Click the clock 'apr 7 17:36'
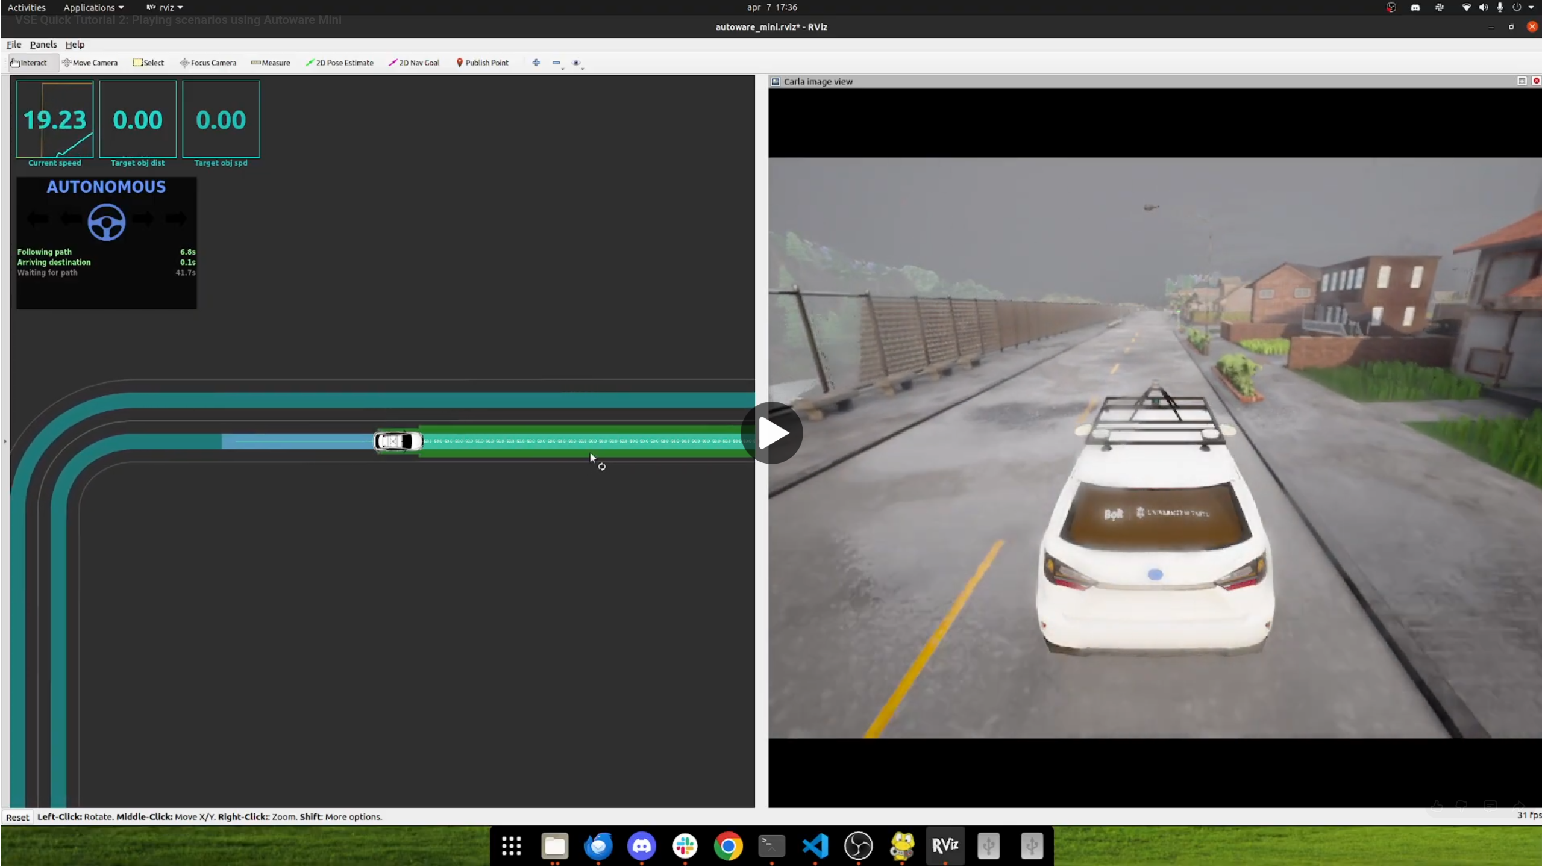The height and width of the screenshot is (867, 1542). tap(772, 7)
